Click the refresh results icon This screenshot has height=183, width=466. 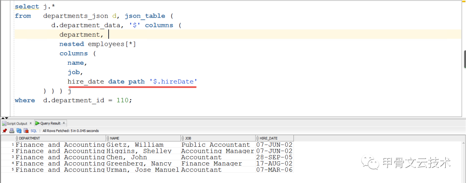(19, 130)
